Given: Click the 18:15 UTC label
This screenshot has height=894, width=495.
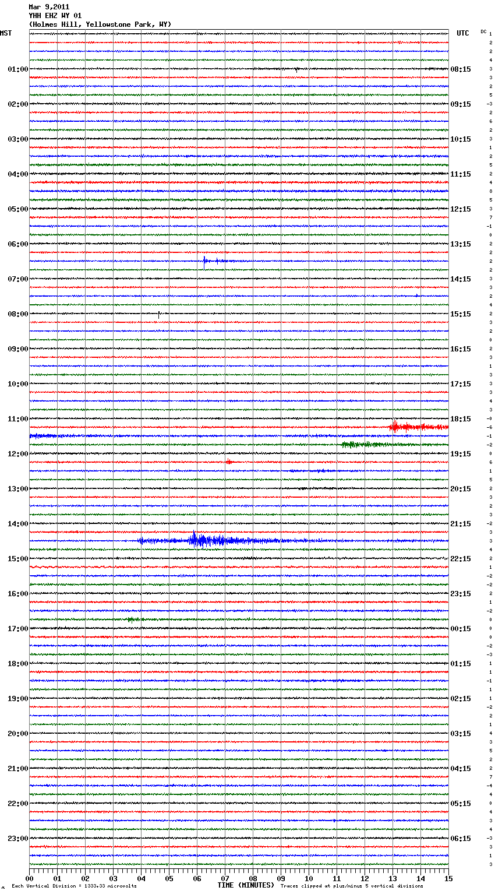Looking at the screenshot, I should click(461, 419).
